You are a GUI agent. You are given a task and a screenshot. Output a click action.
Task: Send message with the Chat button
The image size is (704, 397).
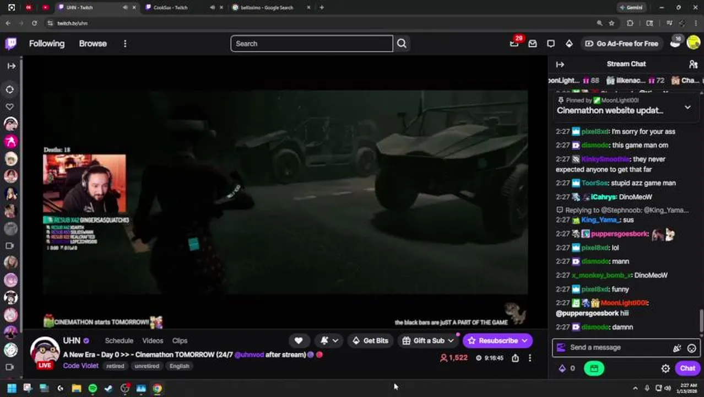(x=687, y=368)
